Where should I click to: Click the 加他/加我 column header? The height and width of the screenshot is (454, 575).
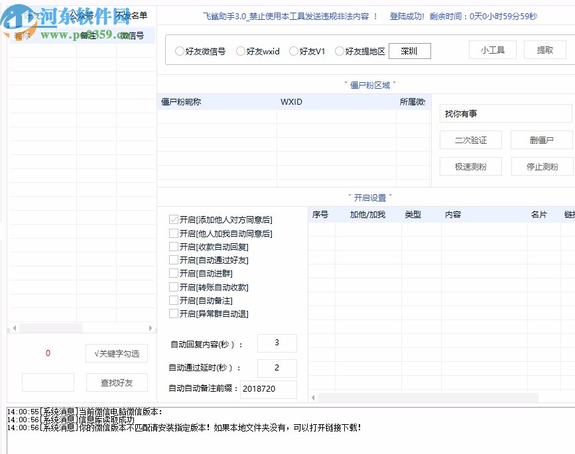point(368,214)
